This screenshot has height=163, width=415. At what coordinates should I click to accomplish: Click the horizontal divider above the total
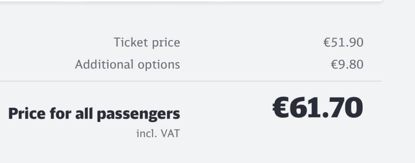click(x=191, y=81)
